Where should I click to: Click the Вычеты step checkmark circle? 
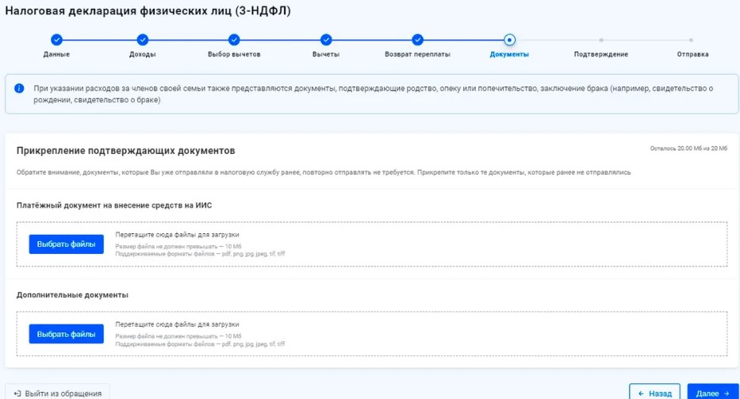click(326, 40)
